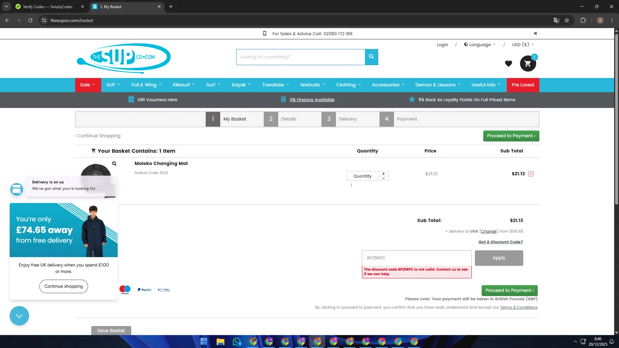Viewport: 619px width, 348px height.
Task: Click Got A Discount Code link
Action: [501, 242]
